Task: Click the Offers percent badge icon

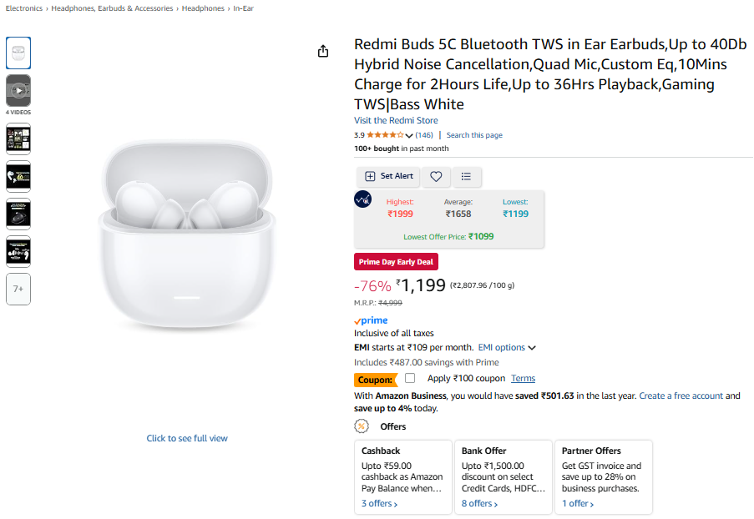Action: tap(362, 426)
